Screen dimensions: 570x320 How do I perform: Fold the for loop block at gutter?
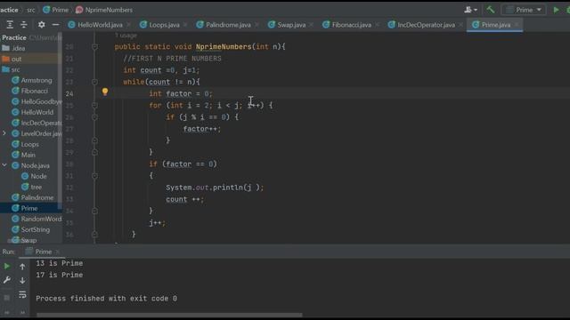point(95,105)
